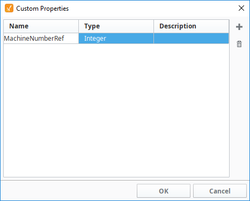
Task: Select the MachineNumberRef name cell
Action: coord(41,38)
